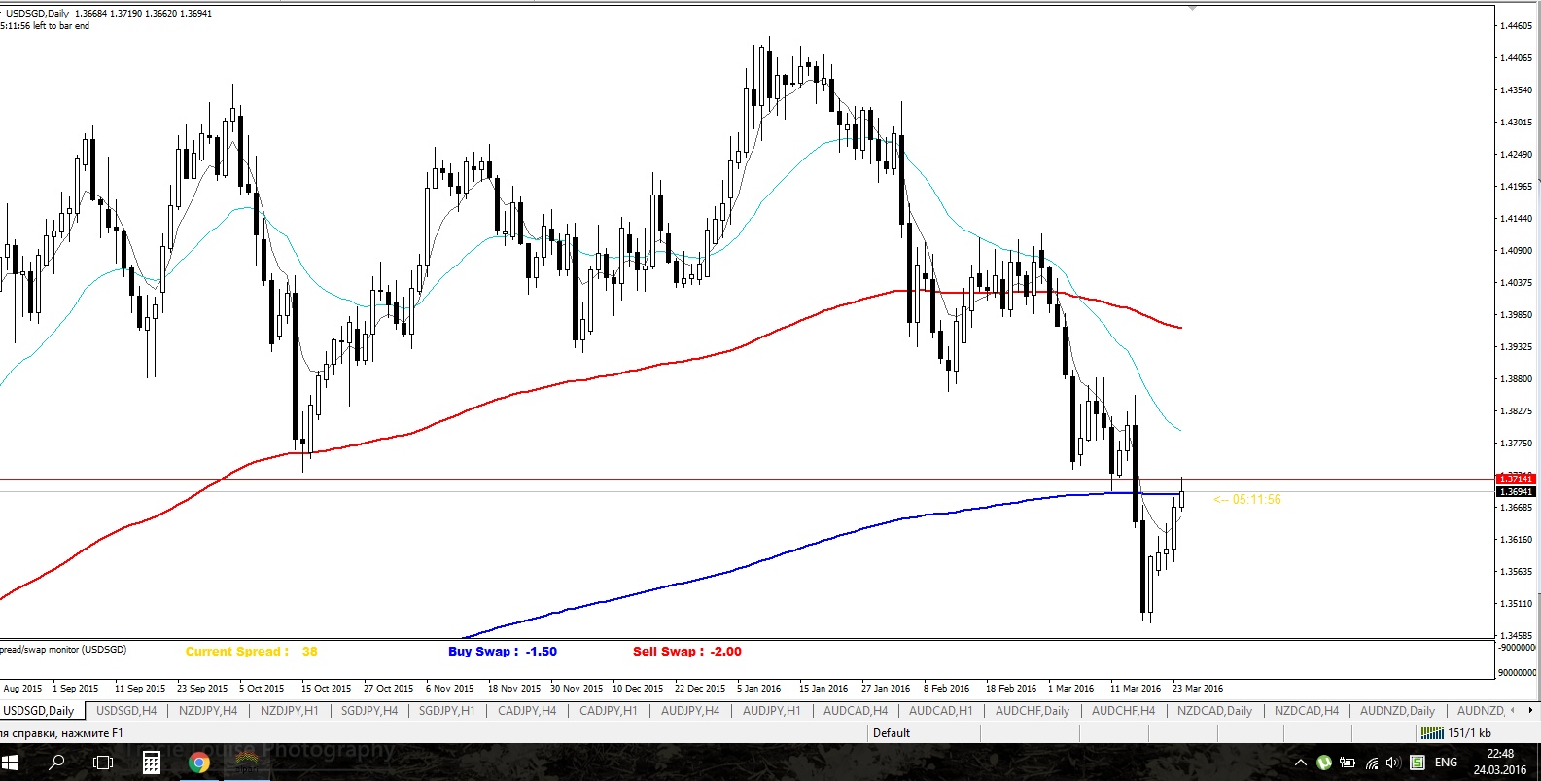This screenshot has width=1541, height=781.
Task: Click the green S tray icon
Action: point(1418,763)
